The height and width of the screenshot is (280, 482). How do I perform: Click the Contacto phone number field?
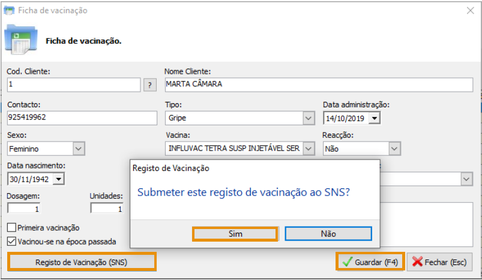[x=81, y=118]
